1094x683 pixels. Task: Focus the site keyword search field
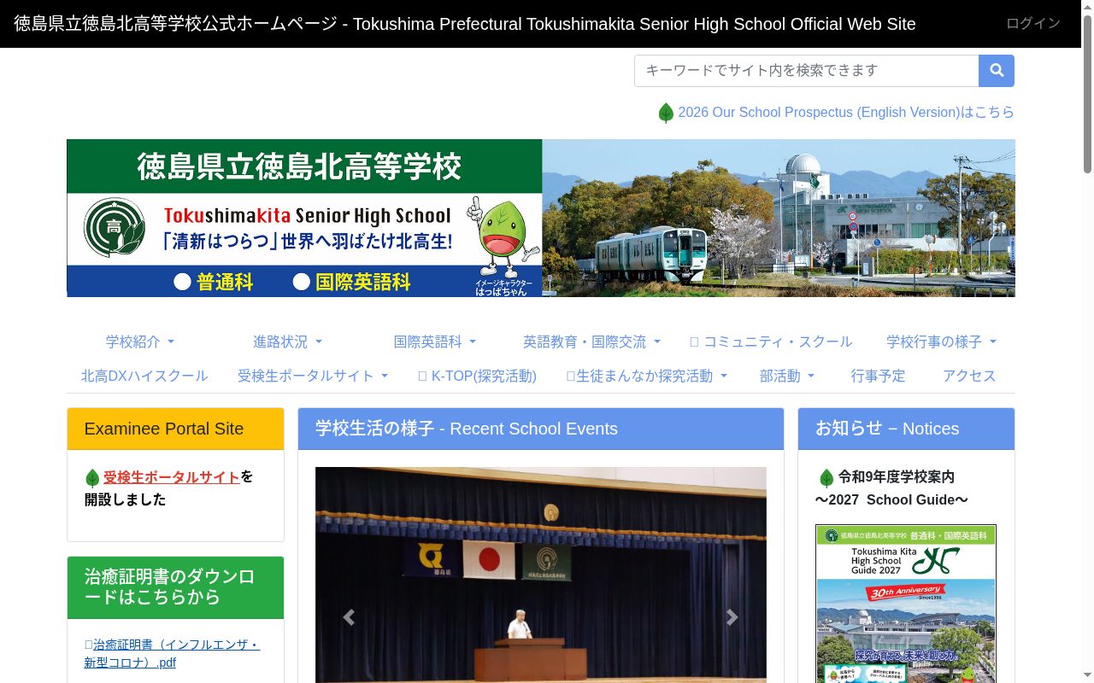click(x=806, y=71)
